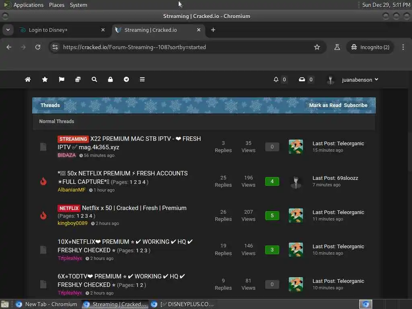Click the STREAMING prefix tag
The image size is (412, 309).
(73, 139)
